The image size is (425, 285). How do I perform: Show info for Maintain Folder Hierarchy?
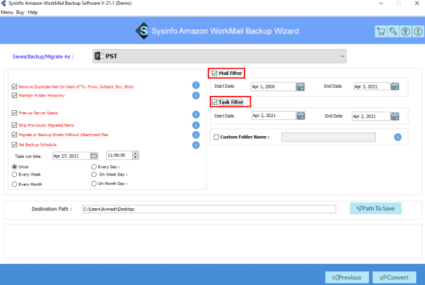click(196, 95)
